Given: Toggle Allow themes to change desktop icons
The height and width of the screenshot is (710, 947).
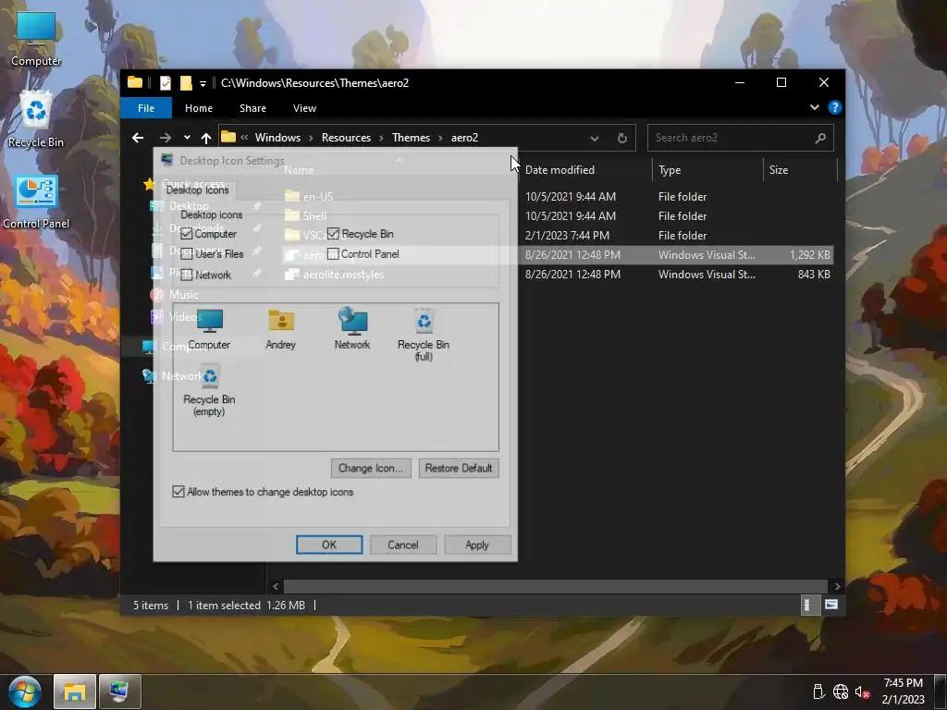Looking at the screenshot, I should click(178, 492).
